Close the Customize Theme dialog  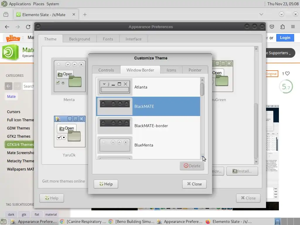coord(194,184)
